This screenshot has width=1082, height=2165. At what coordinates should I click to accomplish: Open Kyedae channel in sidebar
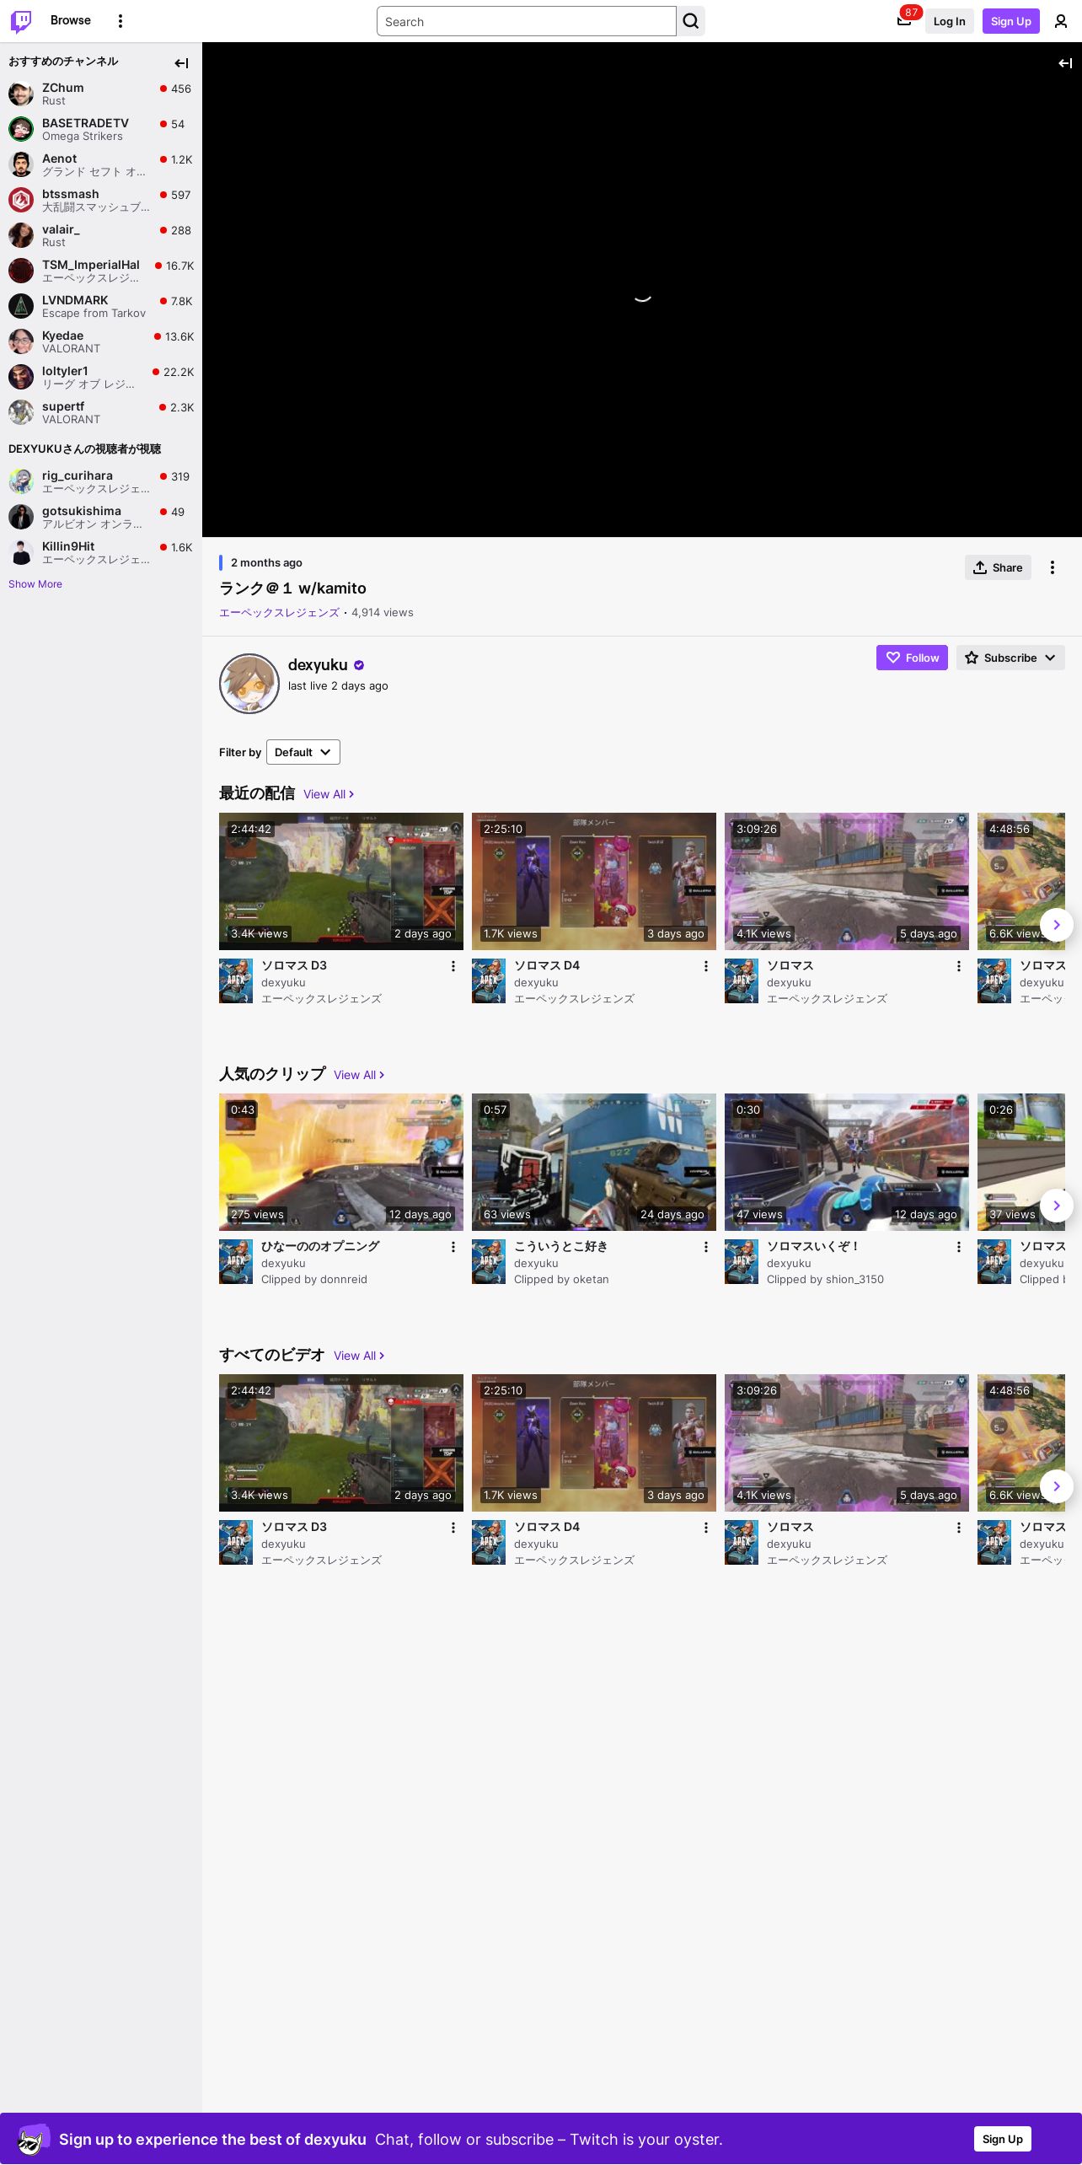[x=101, y=341]
